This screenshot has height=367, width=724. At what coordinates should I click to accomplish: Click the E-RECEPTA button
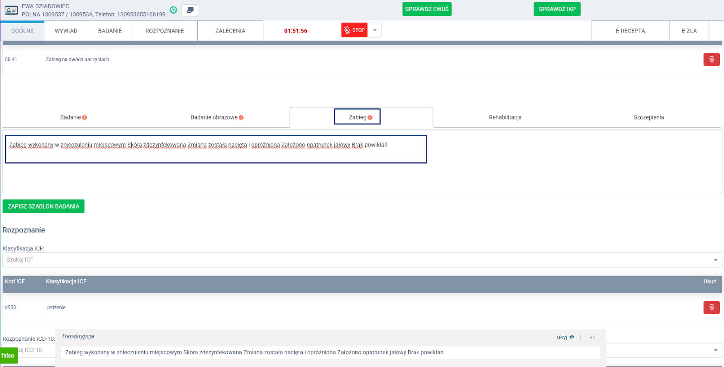[630, 31]
